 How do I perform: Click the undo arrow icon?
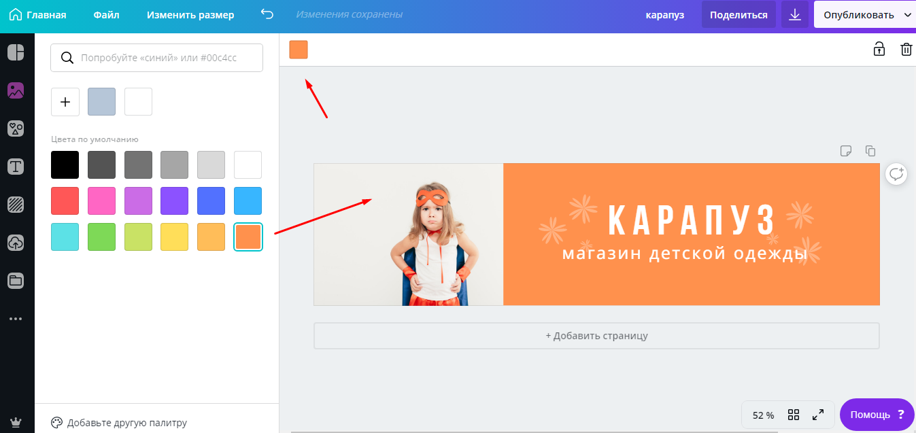pyautogui.click(x=268, y=14)
